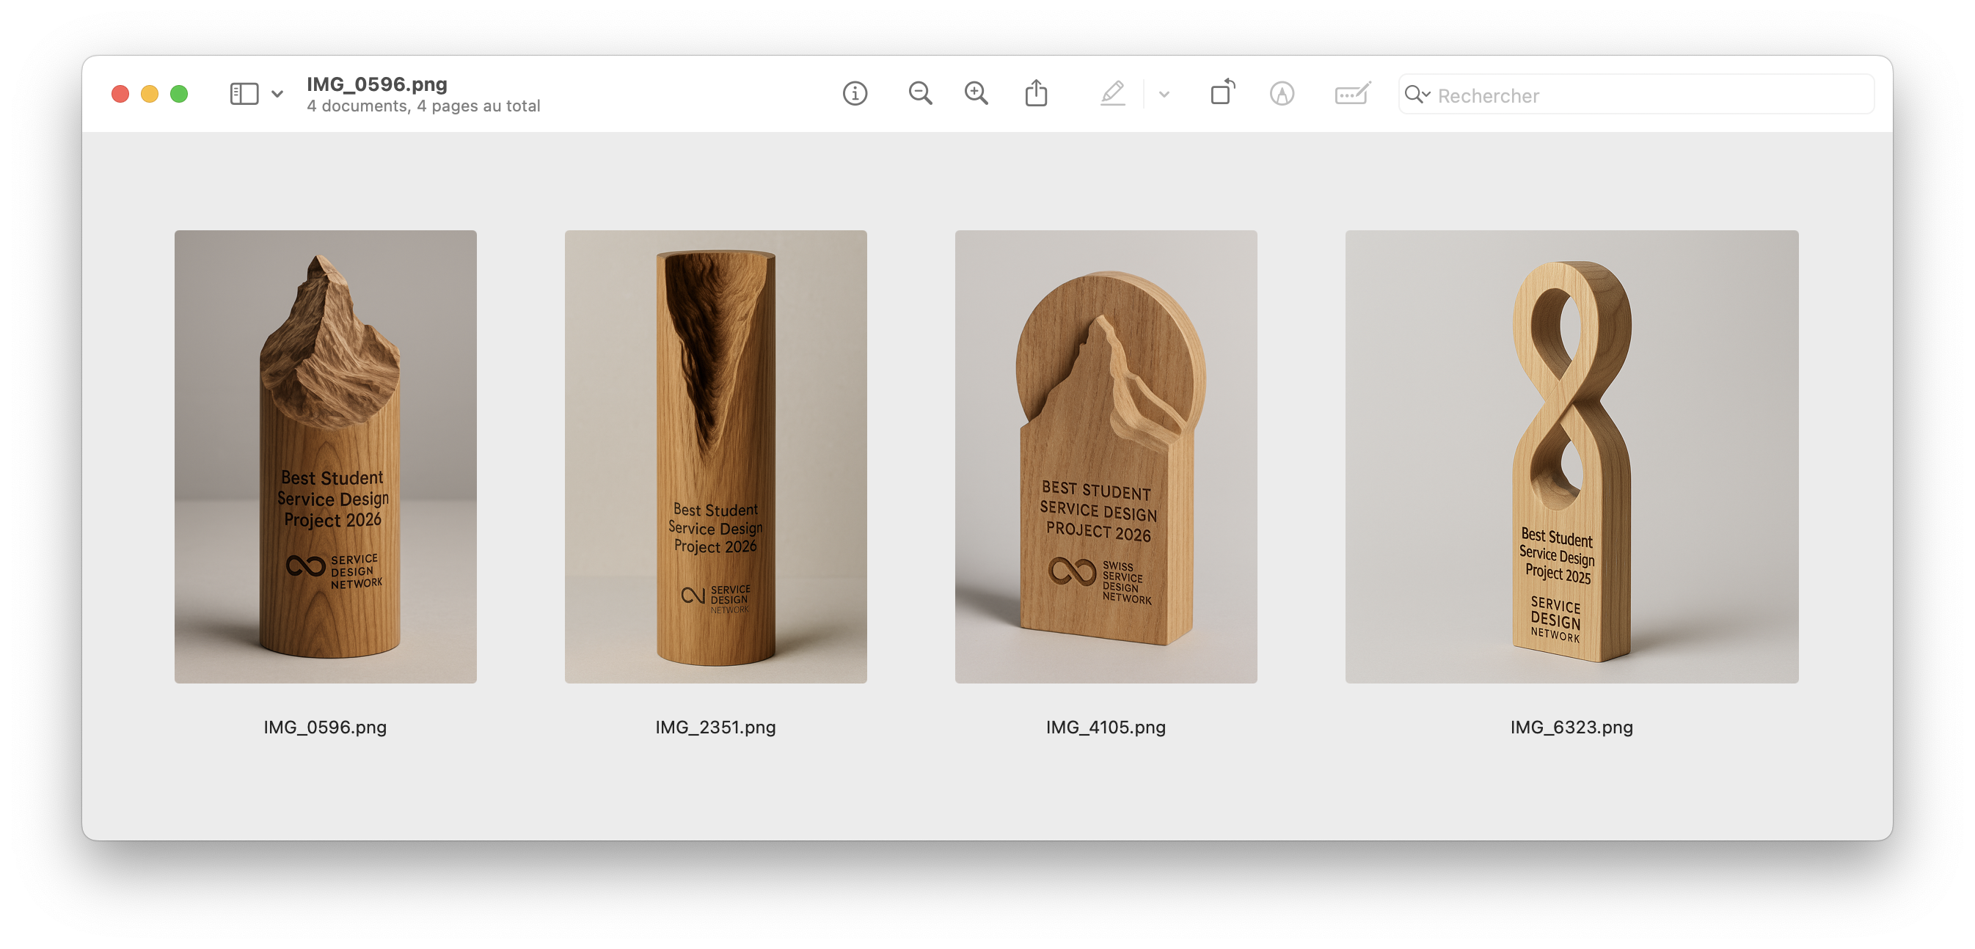Viewport: 1975px width, 949px height.
Task: Open the Inspector info icon
Action: point(855,94)
